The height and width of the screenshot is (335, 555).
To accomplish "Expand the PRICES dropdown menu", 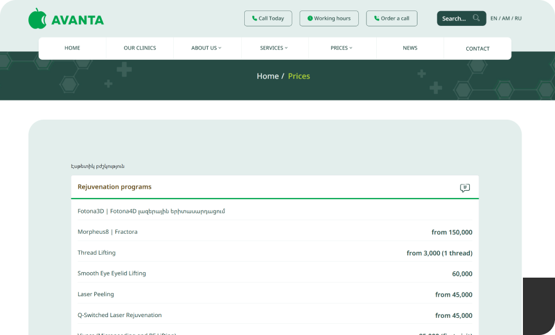I will (342, 48).
